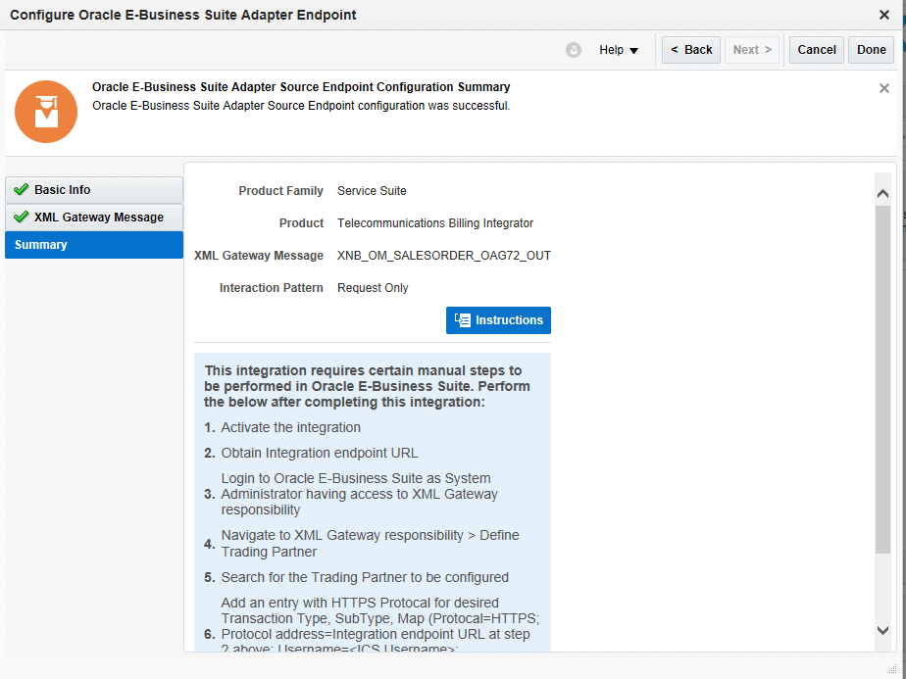
Task: Click the Request Only interaction pattern value
Action: click(x=373, y=287)
